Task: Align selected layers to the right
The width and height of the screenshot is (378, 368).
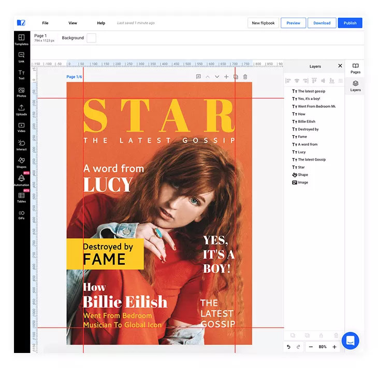Action: (306, 81)
